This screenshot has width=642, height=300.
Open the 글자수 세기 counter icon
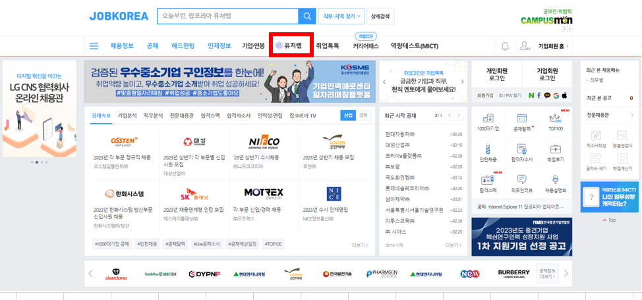point(596,159)
